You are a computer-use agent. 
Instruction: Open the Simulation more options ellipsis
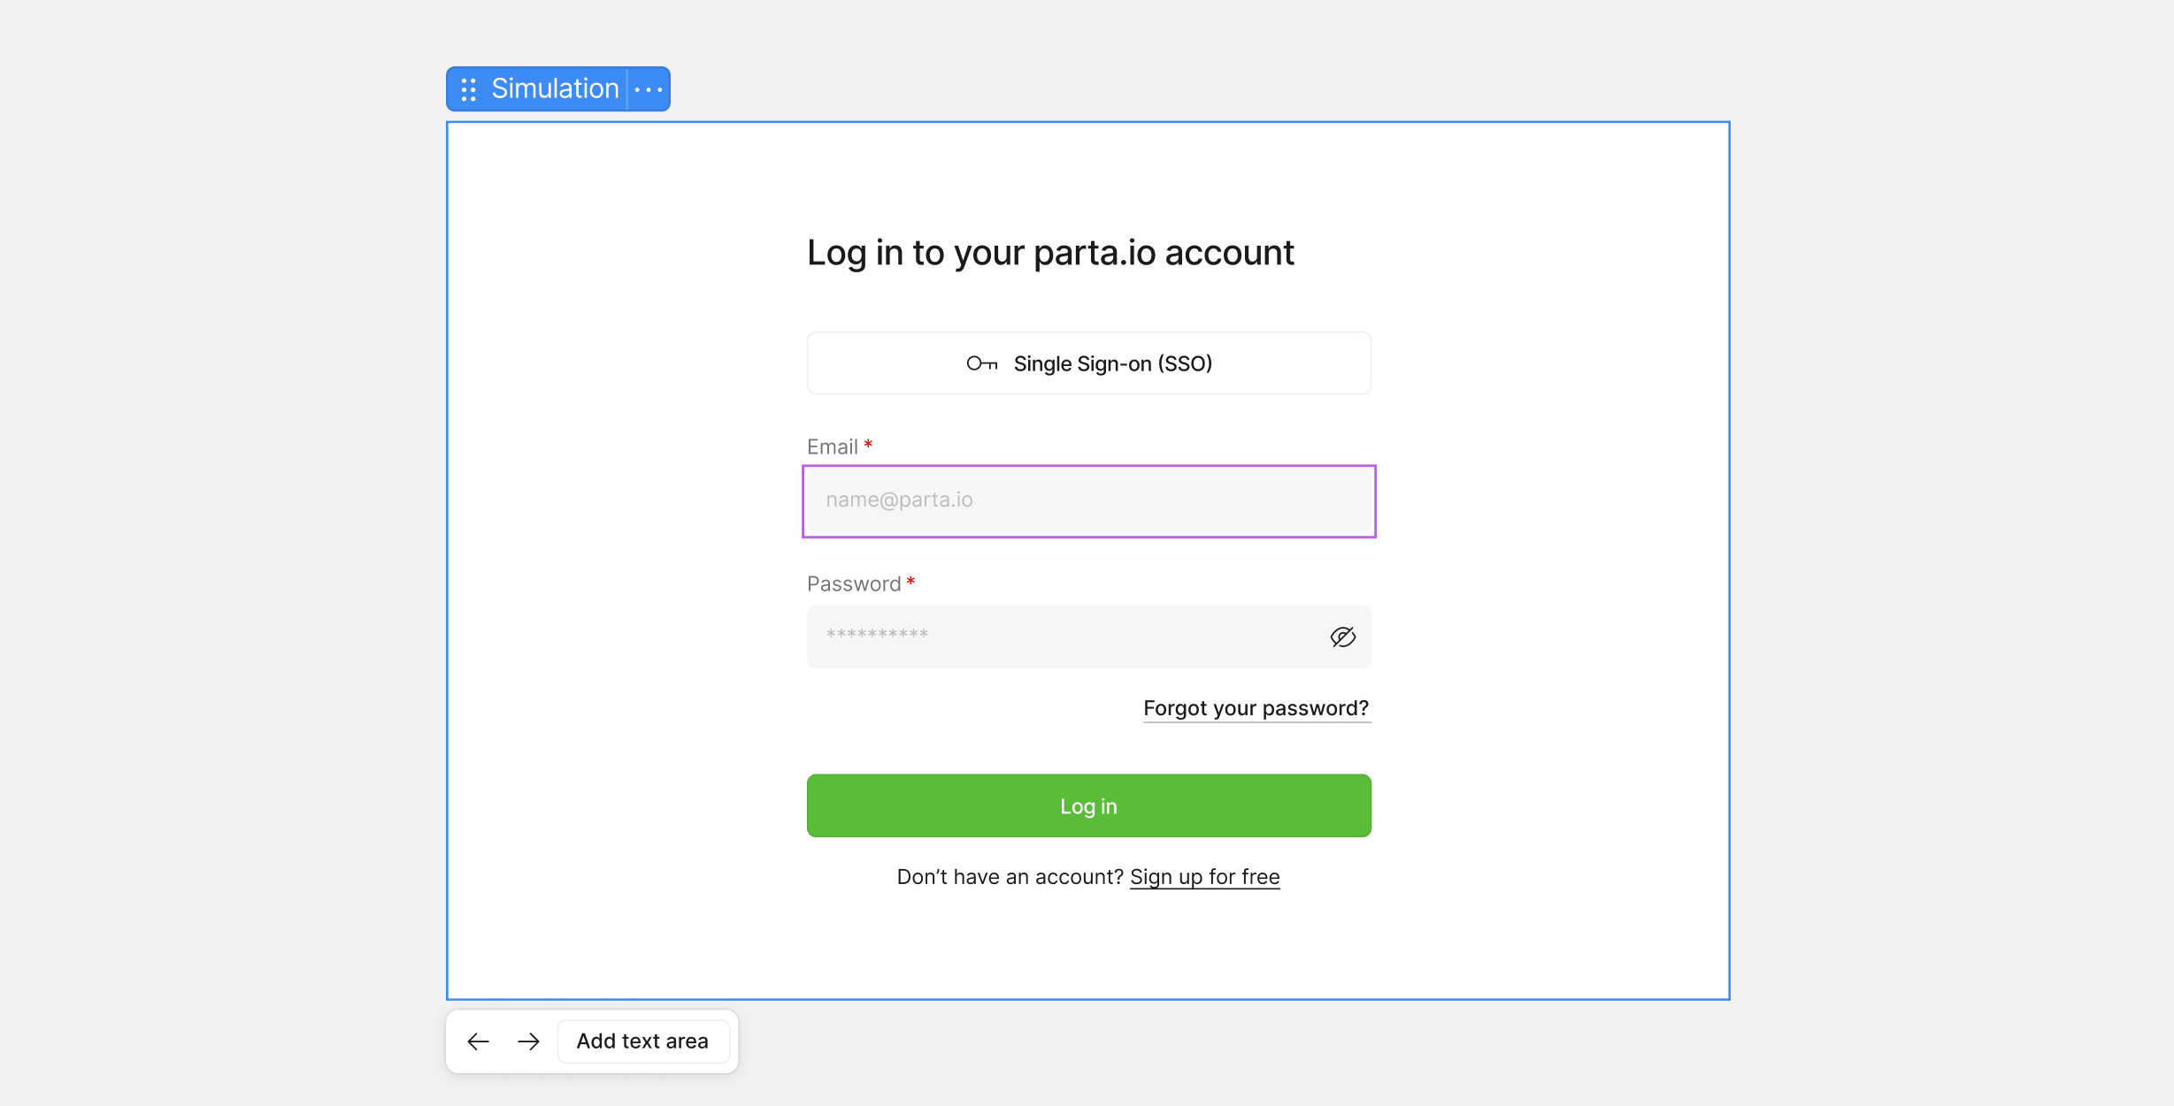click(x=649, y=89)
